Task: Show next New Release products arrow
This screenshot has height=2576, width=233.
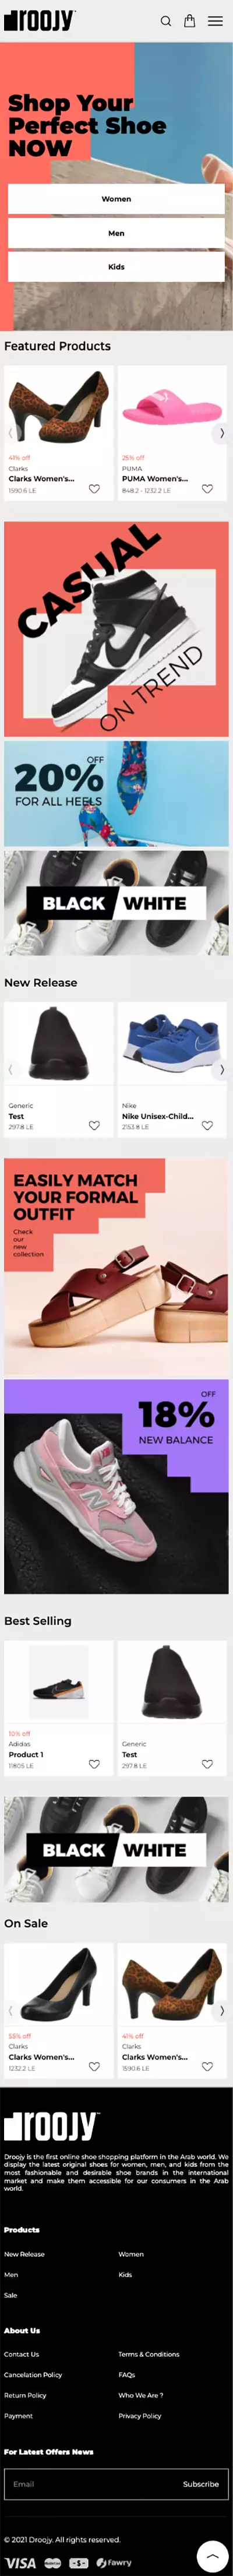Action: [x=221, y=1069]
